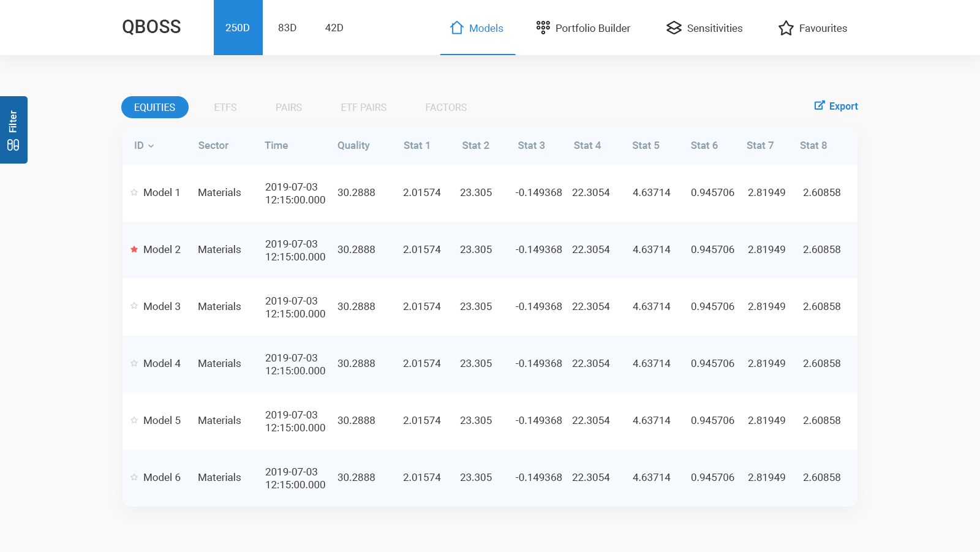Sort by ID column arrow
Viewport: 980px width, 552px height.
click(x=151, y=146)
